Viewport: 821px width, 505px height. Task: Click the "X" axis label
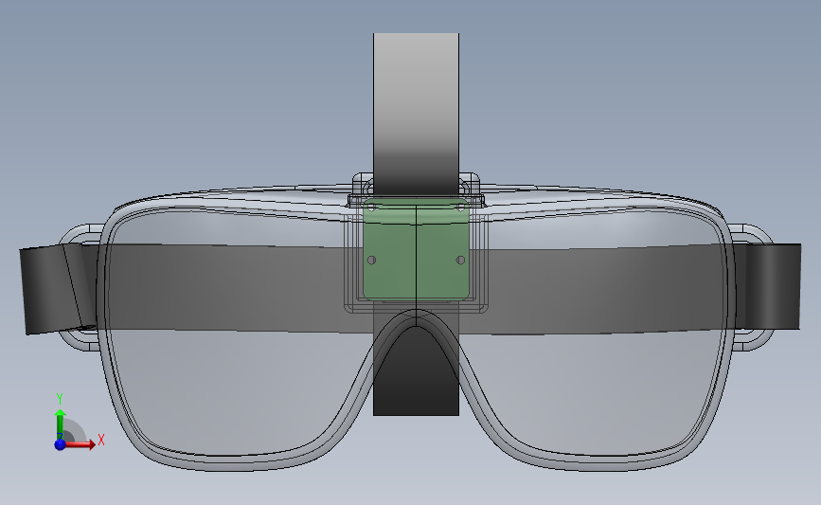pyautogui.click(x=101, y=440)
